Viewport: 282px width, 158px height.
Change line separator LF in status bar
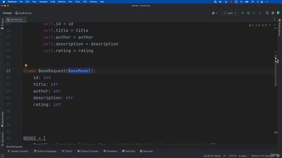pyautogui.click(x=225, y=156)
